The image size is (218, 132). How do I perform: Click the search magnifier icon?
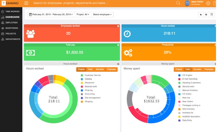178,3
